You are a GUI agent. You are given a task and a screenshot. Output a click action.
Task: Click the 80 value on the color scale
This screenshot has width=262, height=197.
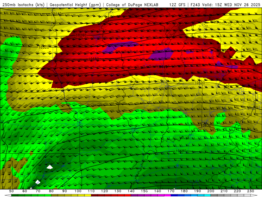pyautogui.click(x=51, y=191)
